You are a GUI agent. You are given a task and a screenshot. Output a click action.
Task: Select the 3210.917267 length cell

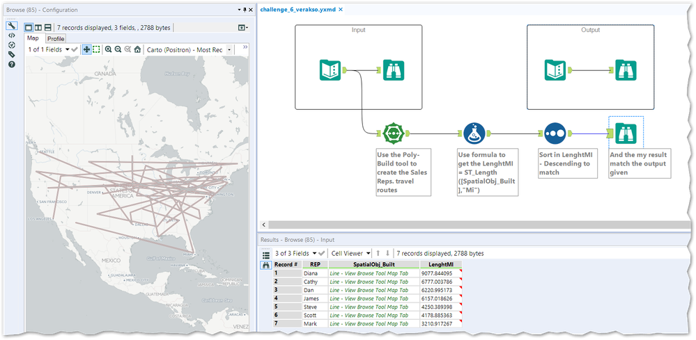(x=441, y=323)
